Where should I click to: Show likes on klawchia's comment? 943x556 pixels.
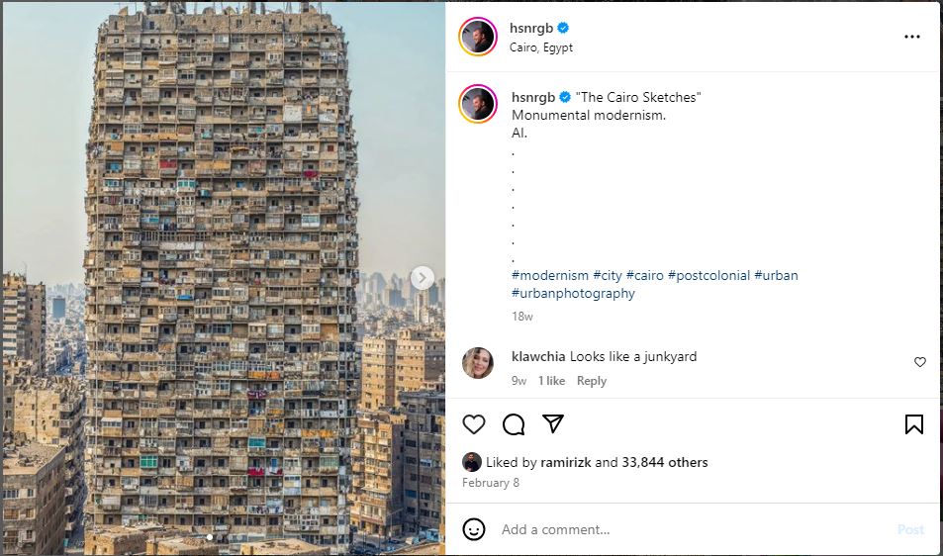551,381
